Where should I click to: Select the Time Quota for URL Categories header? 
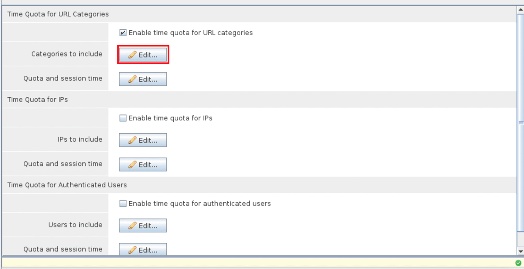58,14
